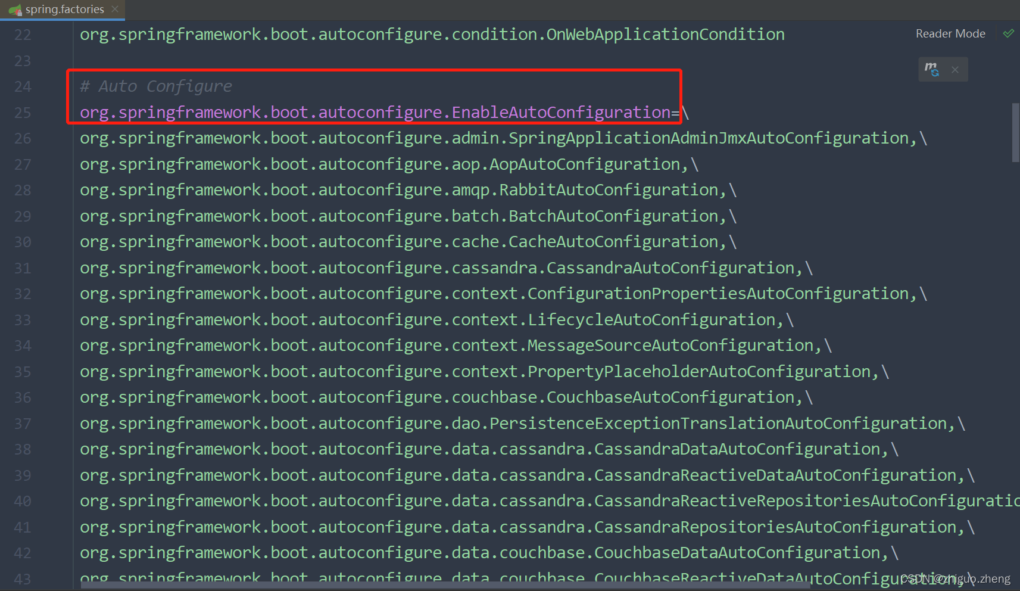
Task: Click the CouchbaseDataAutoConfiguration entry
Action: click(489, 553)
